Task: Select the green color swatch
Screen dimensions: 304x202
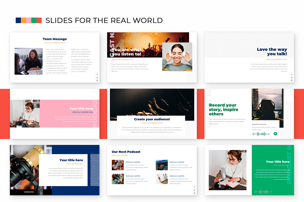Action: pos(34,20)
